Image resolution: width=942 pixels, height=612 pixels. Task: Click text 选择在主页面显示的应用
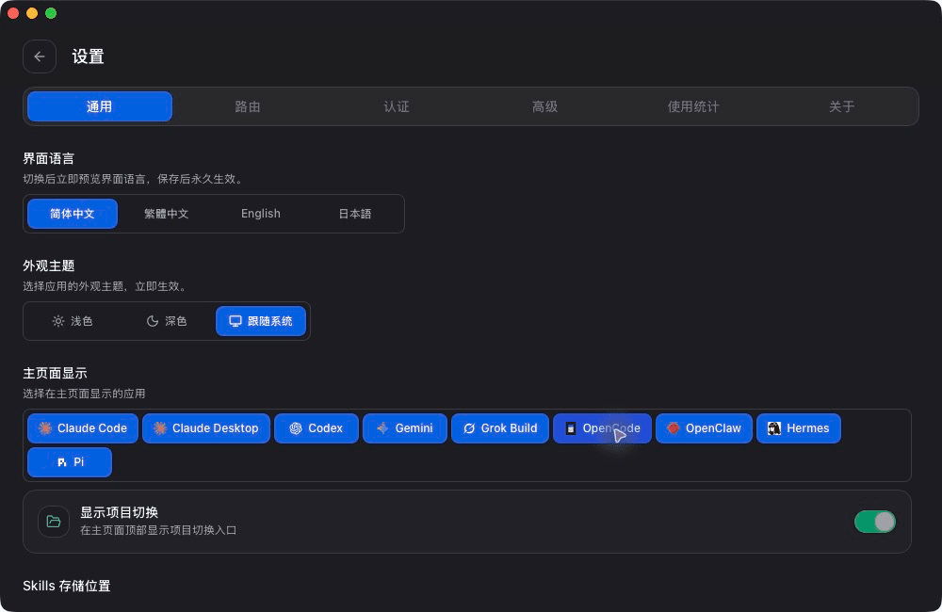tap(84, 394)
